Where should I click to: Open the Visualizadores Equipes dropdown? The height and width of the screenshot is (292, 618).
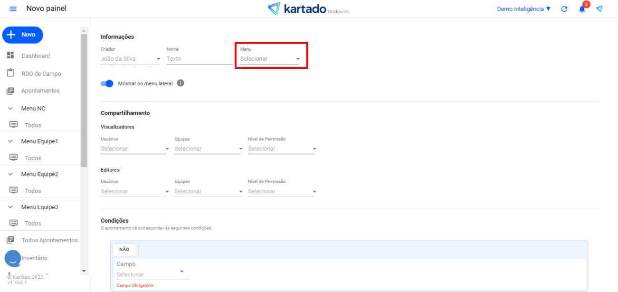[208, 149]
